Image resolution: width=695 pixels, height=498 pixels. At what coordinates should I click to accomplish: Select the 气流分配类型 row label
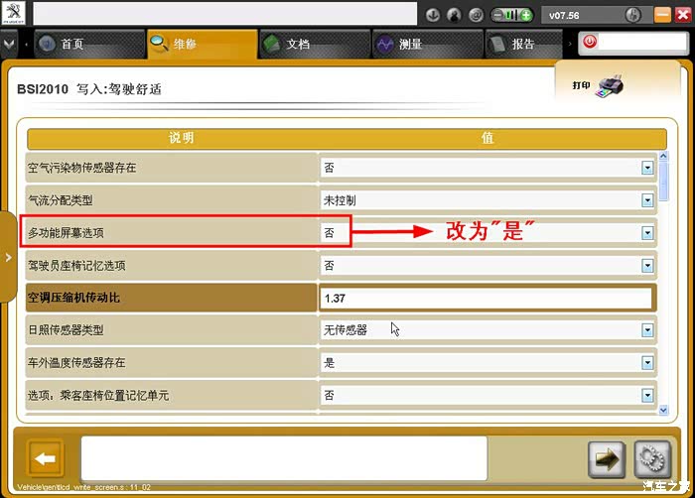coord(61,200)
